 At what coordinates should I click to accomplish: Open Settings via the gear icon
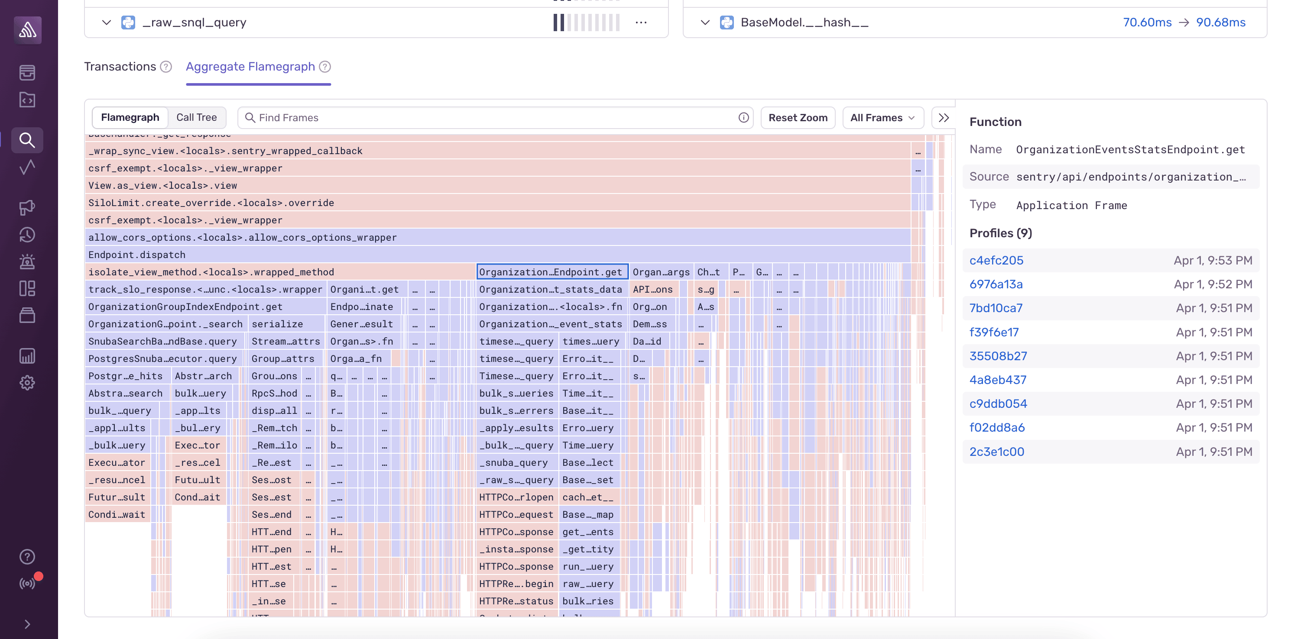click(x=27, y=383)
